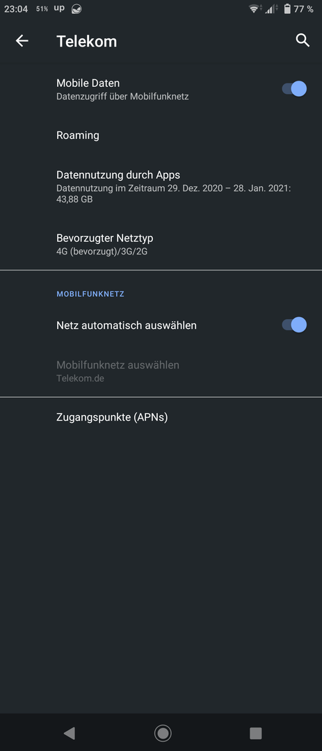Disable the Mobile Daten switch
This screenshot has height=751, width=322.
coord(294,88)
